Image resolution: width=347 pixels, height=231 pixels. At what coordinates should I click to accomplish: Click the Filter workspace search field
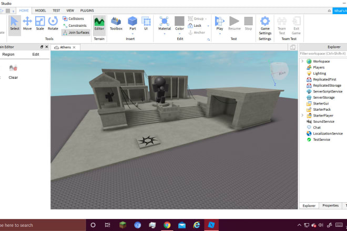[x=323, y=54]
